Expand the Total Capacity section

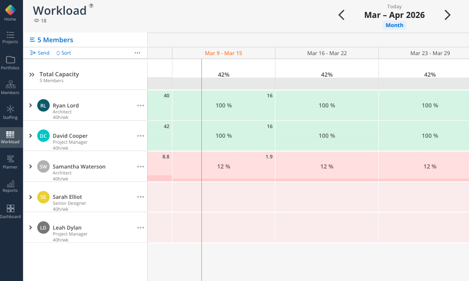[32, 74]
